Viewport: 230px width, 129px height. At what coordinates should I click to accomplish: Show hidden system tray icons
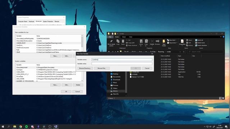(204, 126)
